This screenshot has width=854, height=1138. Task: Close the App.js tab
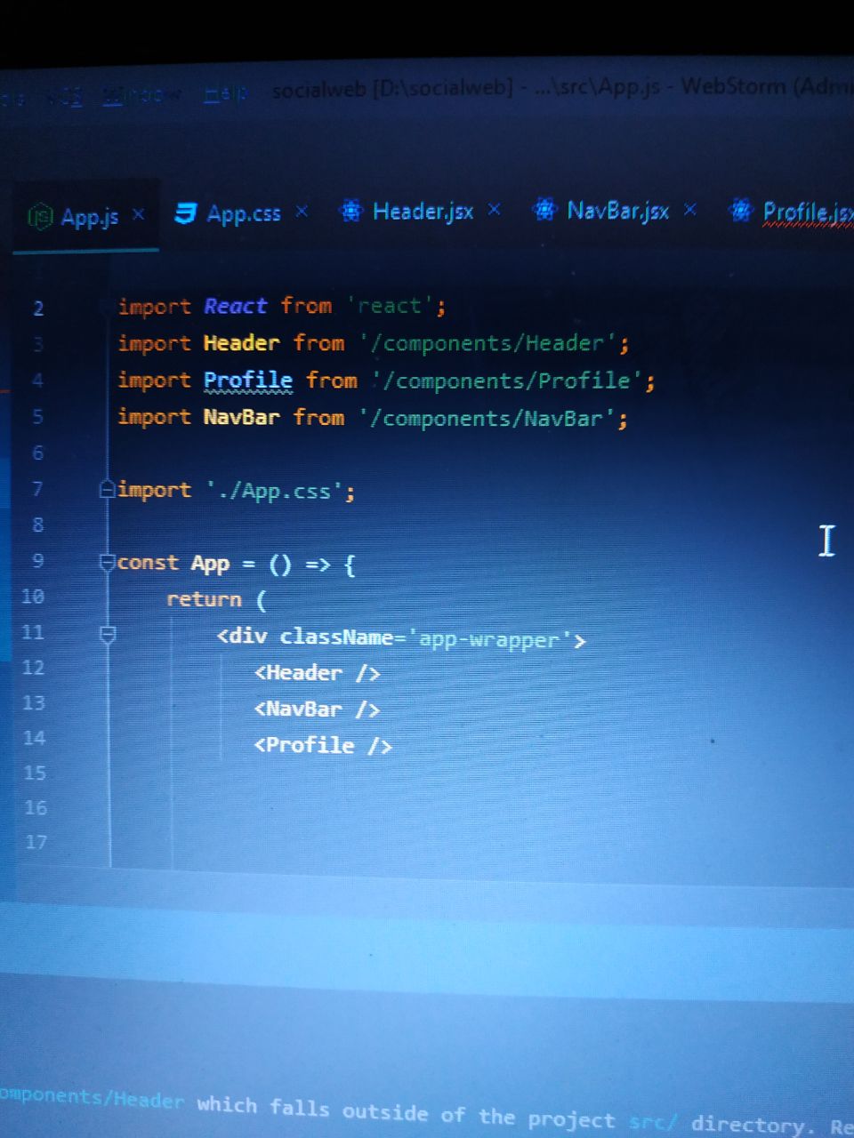pyautogui.click(x=139, y=214)
